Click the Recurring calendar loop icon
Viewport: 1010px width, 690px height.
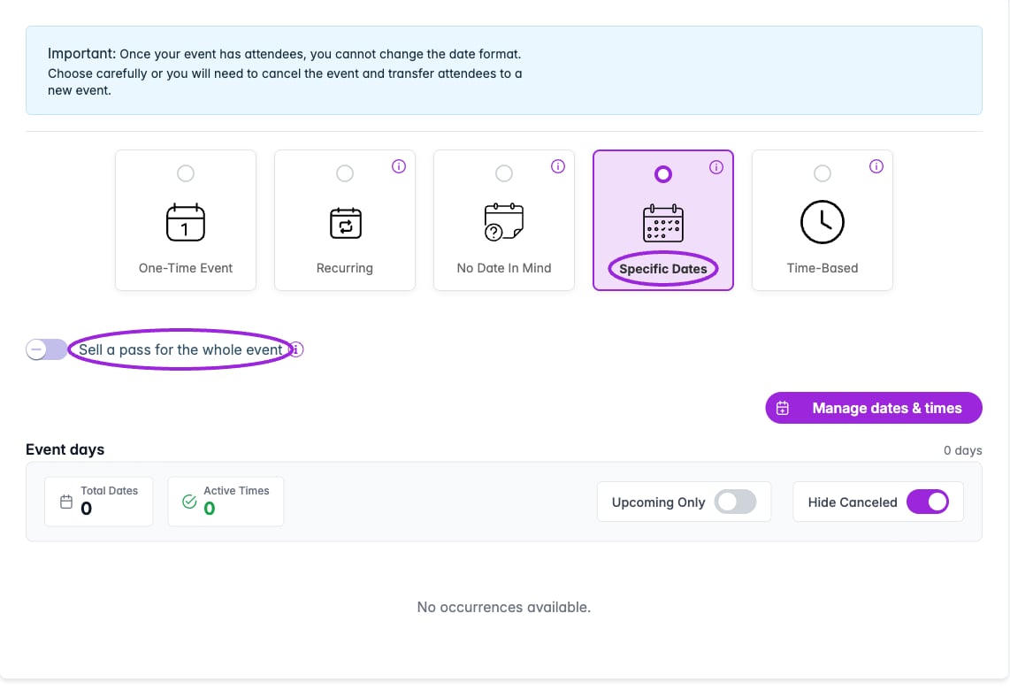tap(345, 223)
